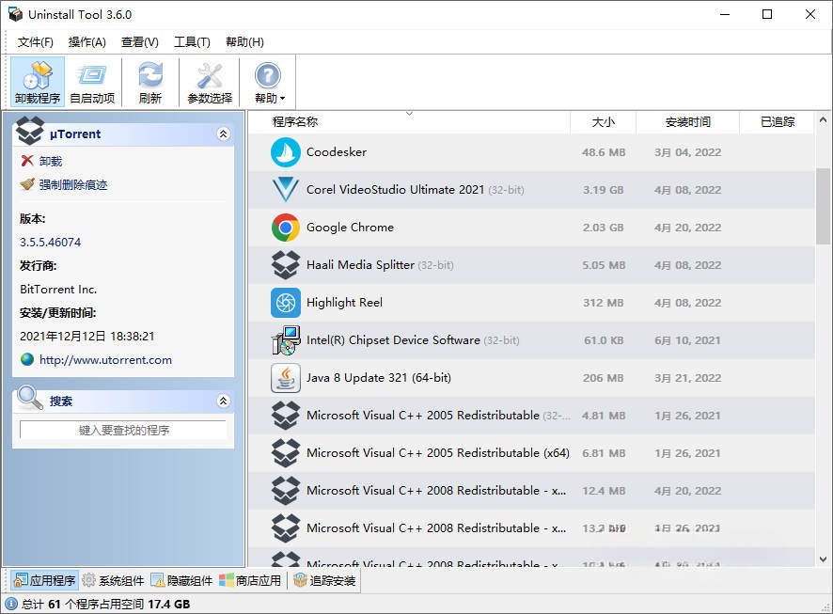Open the http://www.utorrent.com link
Image resolution: width=833 pixels, height=614 pixels.
pos(105,359)
